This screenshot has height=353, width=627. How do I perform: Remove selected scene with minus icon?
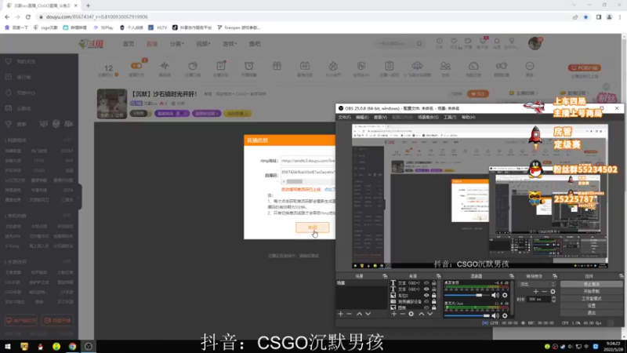[x=349, y=315]
